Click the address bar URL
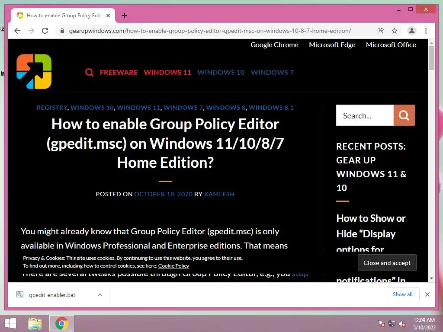This screenshot has width=443, height=332. click(x=210, y=31)
